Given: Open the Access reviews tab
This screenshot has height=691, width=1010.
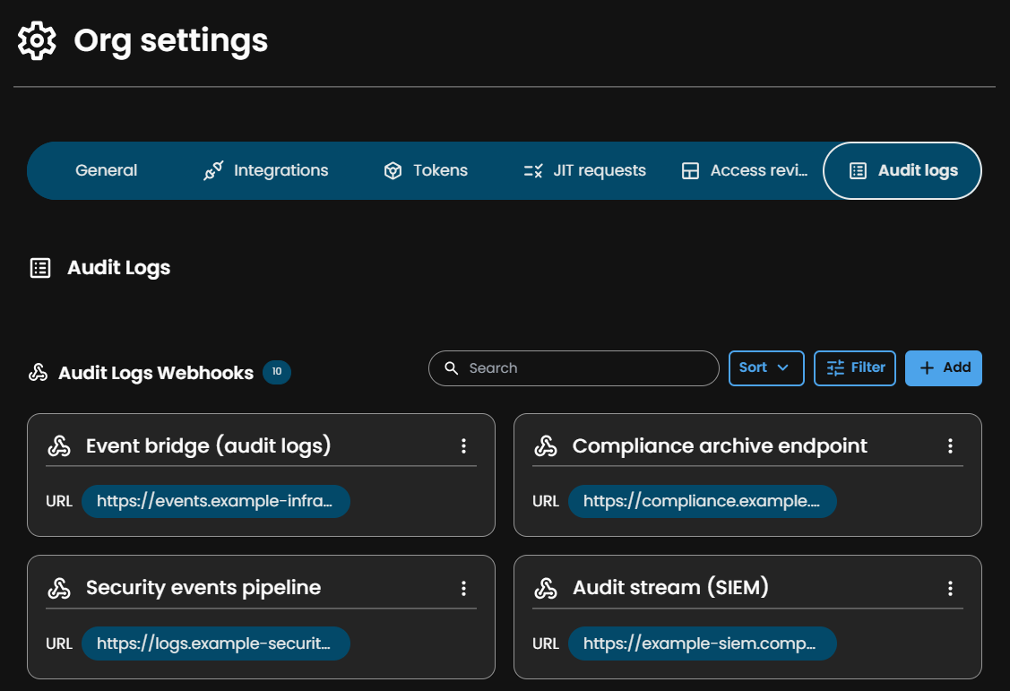Looking at the screenshot, I should click(x=744, y=170).
